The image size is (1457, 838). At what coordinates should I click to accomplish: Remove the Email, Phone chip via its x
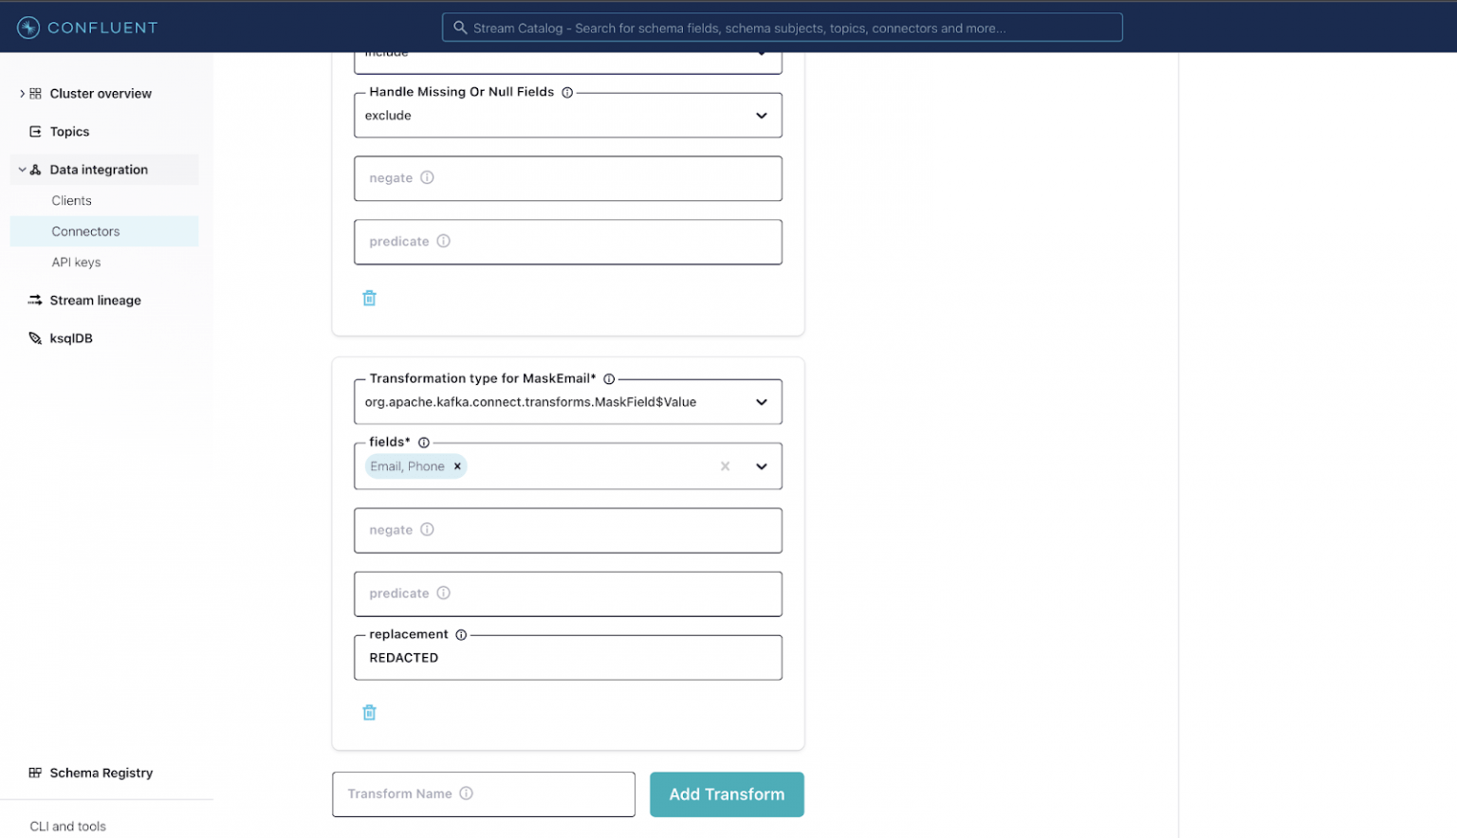[x=457, y=465]
